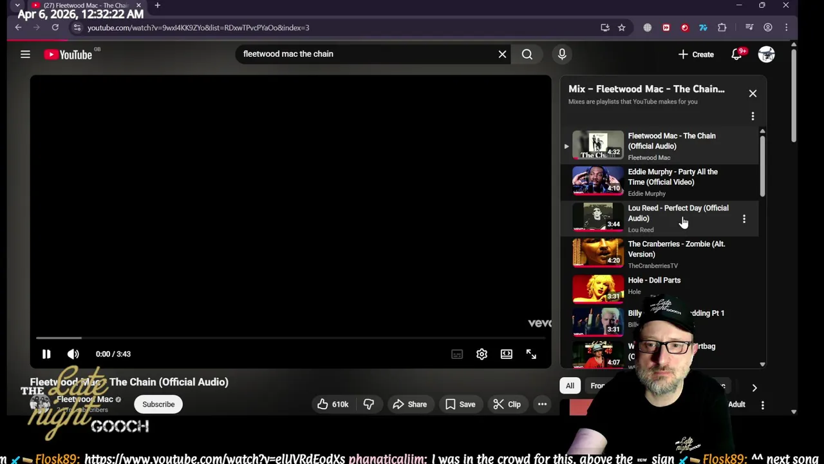The image size is (824, 464).
Task: Open the Chrome profile icon
Action: click(x=768, y=28)
